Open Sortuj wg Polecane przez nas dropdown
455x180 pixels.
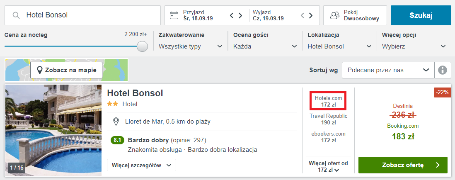pyautogui.click(x=388, y=70)
